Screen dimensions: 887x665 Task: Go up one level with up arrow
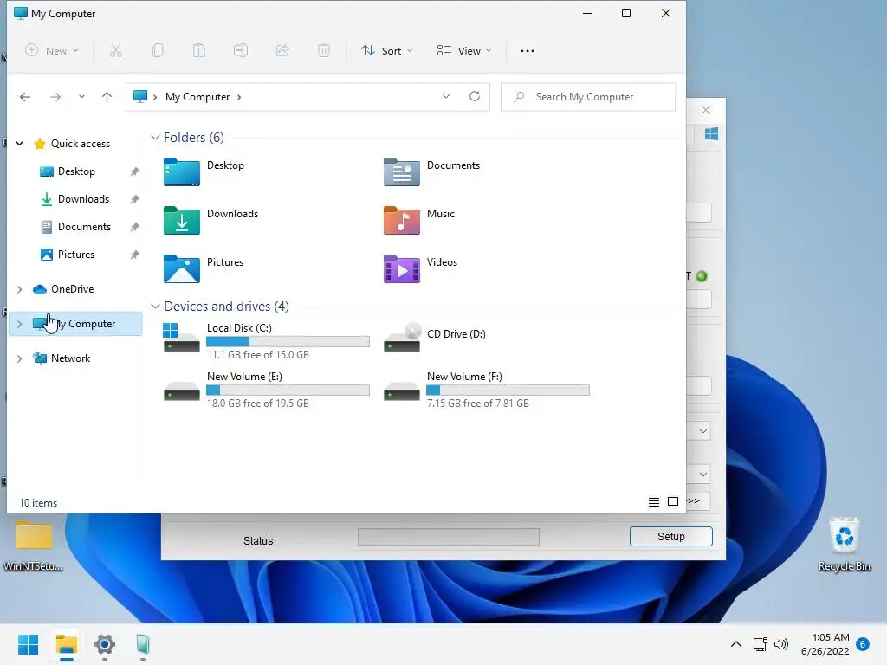tap(107, 97)
